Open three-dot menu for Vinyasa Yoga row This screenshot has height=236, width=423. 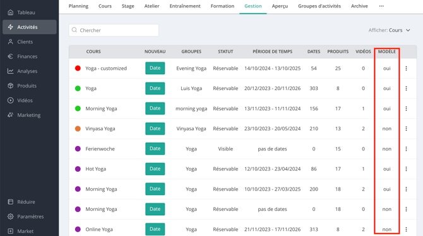click(407, 128)
